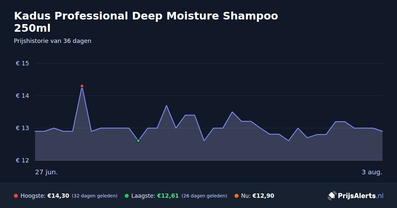Click the 27 jun. start date label
Screen dimensions: 397x208
pos(47,172)
